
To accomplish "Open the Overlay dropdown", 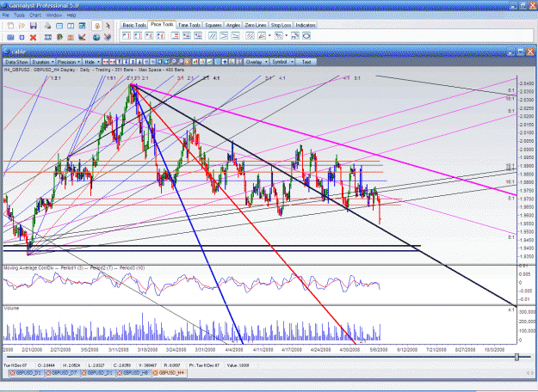I will point(257,62).
